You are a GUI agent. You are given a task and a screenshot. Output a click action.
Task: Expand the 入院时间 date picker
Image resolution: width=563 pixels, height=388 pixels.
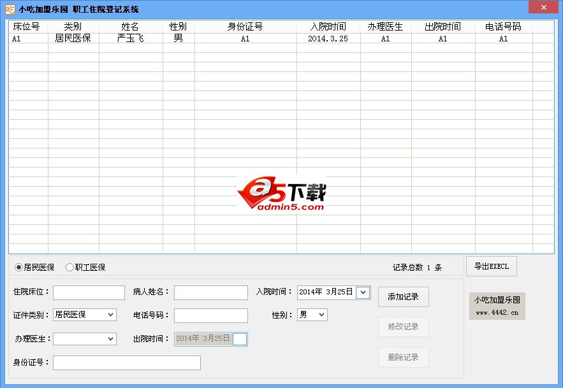point(363,291)
